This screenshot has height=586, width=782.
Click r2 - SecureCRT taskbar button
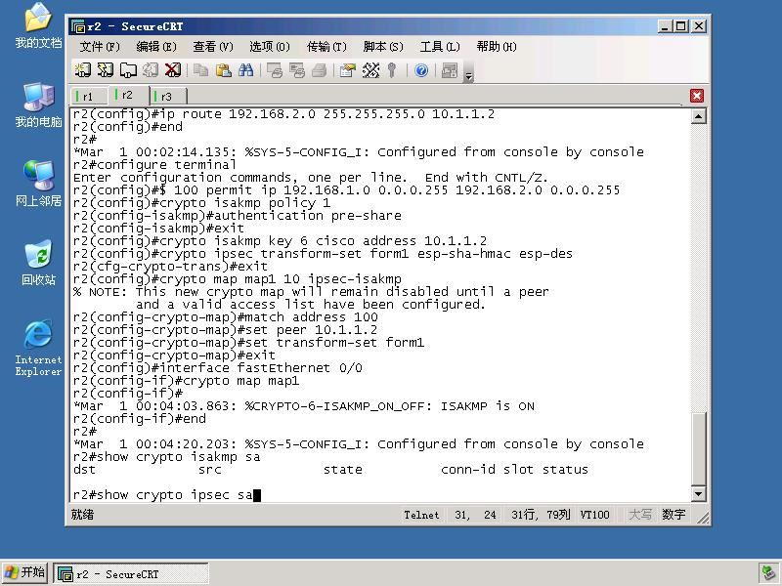tap(131, 574)
